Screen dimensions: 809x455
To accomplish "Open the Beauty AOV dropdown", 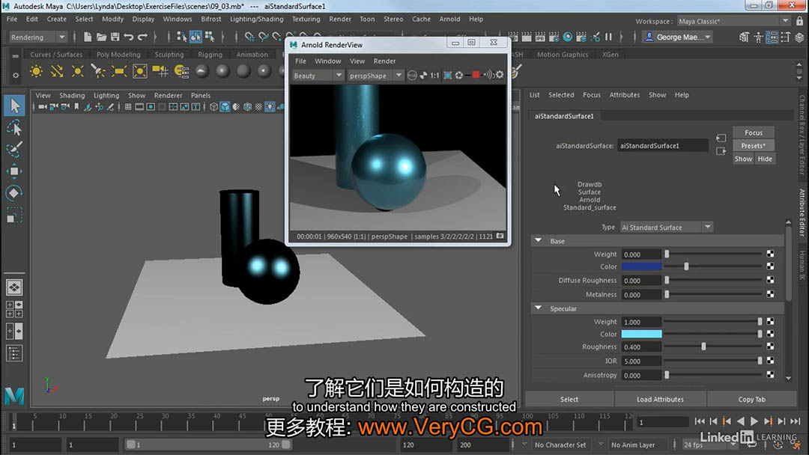I will tap(318, 76).
